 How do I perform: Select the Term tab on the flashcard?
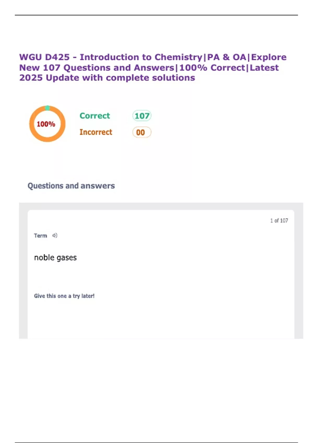point(41,235)
